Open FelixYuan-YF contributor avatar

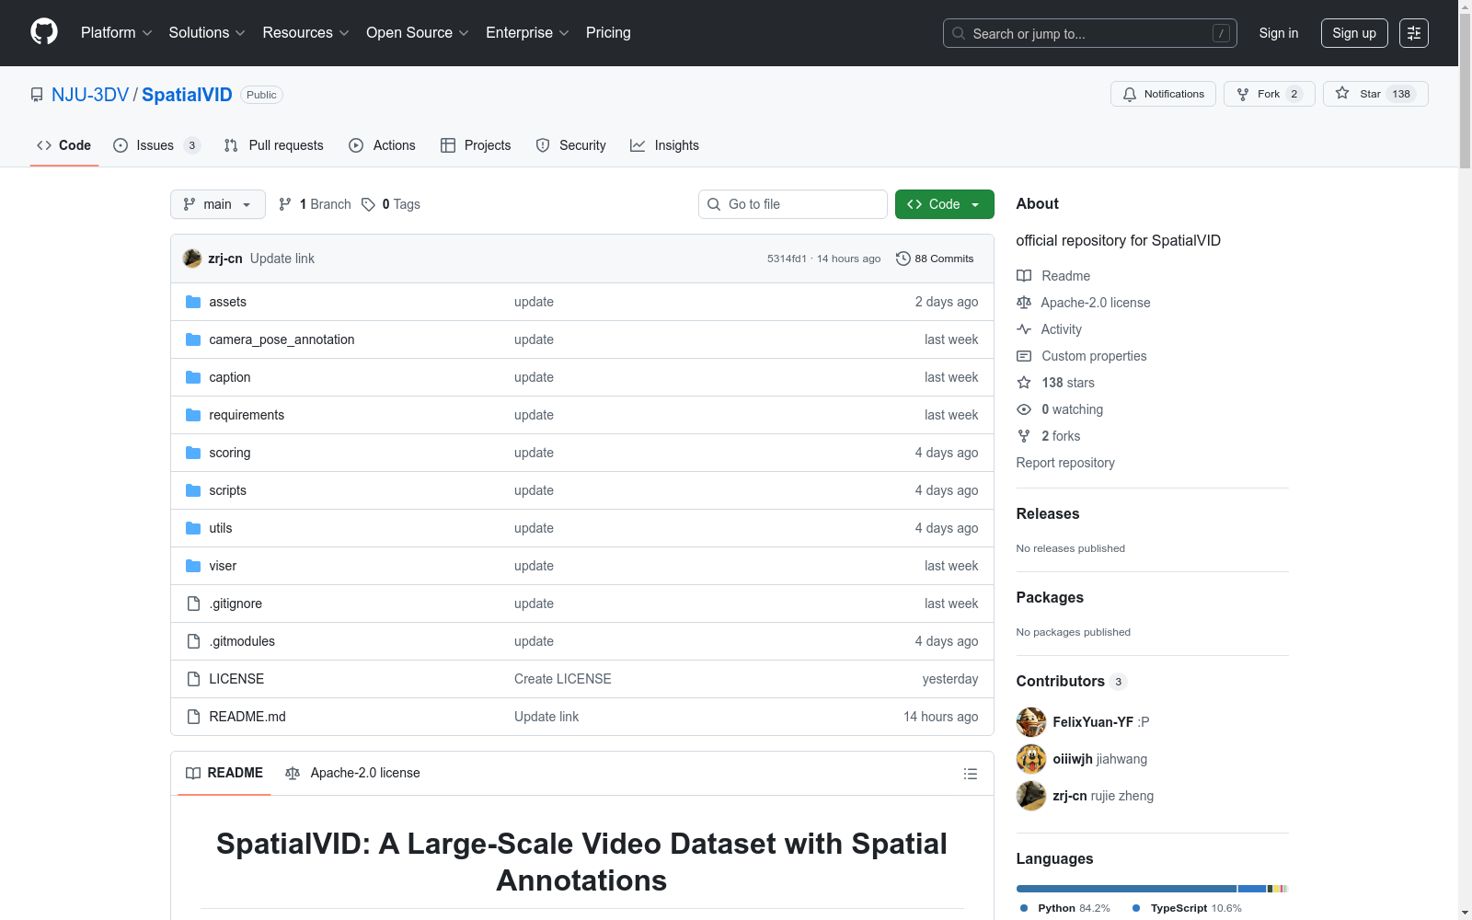[x=1031, y=722]
